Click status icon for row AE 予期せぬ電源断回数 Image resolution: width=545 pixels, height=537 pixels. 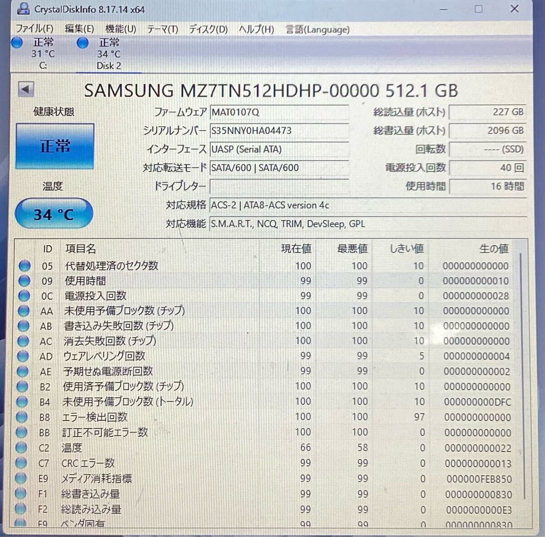coord(22,371)
